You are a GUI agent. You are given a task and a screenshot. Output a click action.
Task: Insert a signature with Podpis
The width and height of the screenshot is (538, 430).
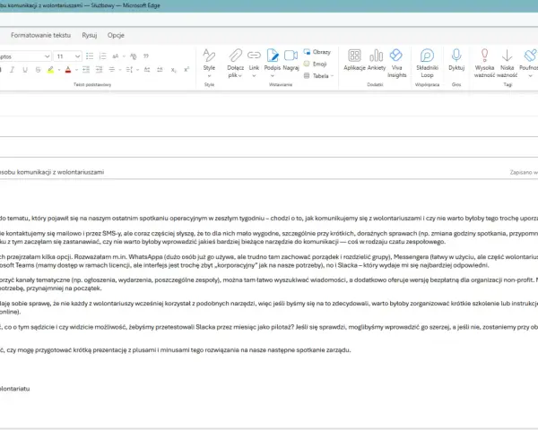pyautogui.click(x=273, y=63)
